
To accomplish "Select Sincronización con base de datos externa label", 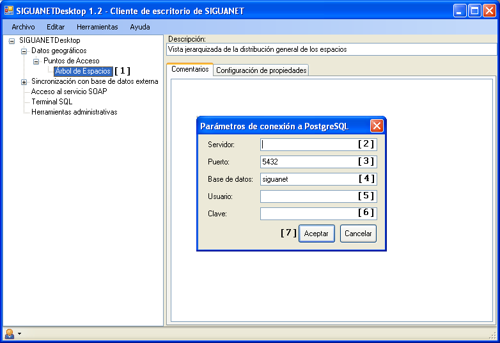I will pos(95,81).
